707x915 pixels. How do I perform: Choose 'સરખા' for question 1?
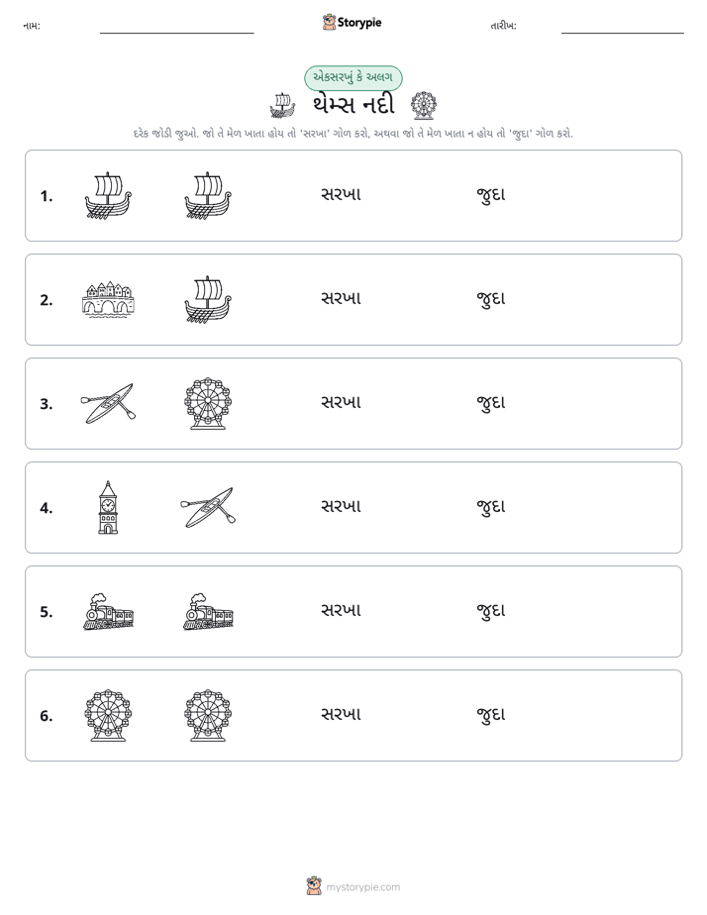(342, 195)
